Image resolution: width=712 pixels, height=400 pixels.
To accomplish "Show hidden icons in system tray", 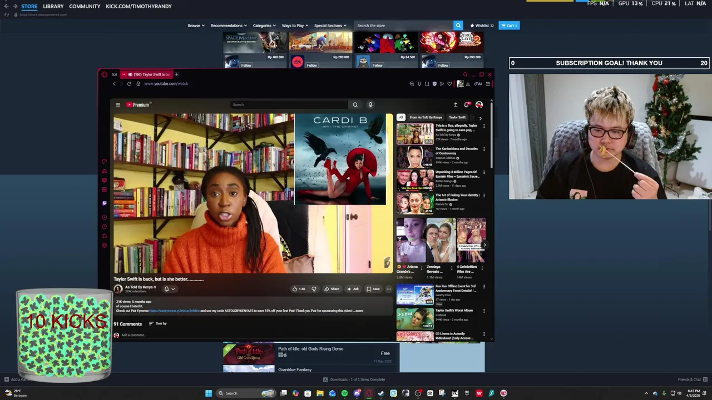I will point(646,393).
